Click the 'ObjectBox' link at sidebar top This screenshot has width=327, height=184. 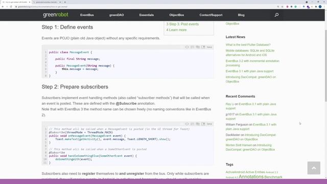(x=232, y=24)
